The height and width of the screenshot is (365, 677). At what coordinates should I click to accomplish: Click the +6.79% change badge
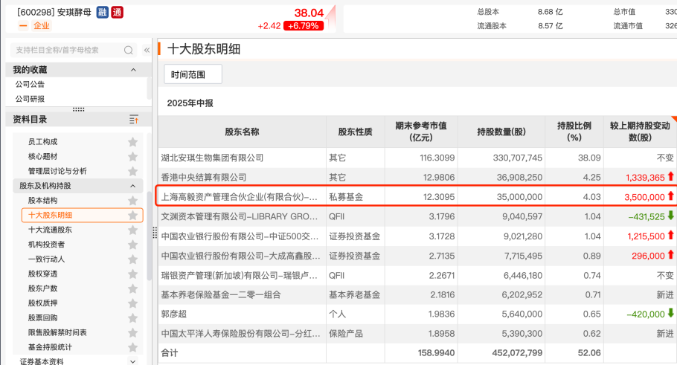click(303, 26)
